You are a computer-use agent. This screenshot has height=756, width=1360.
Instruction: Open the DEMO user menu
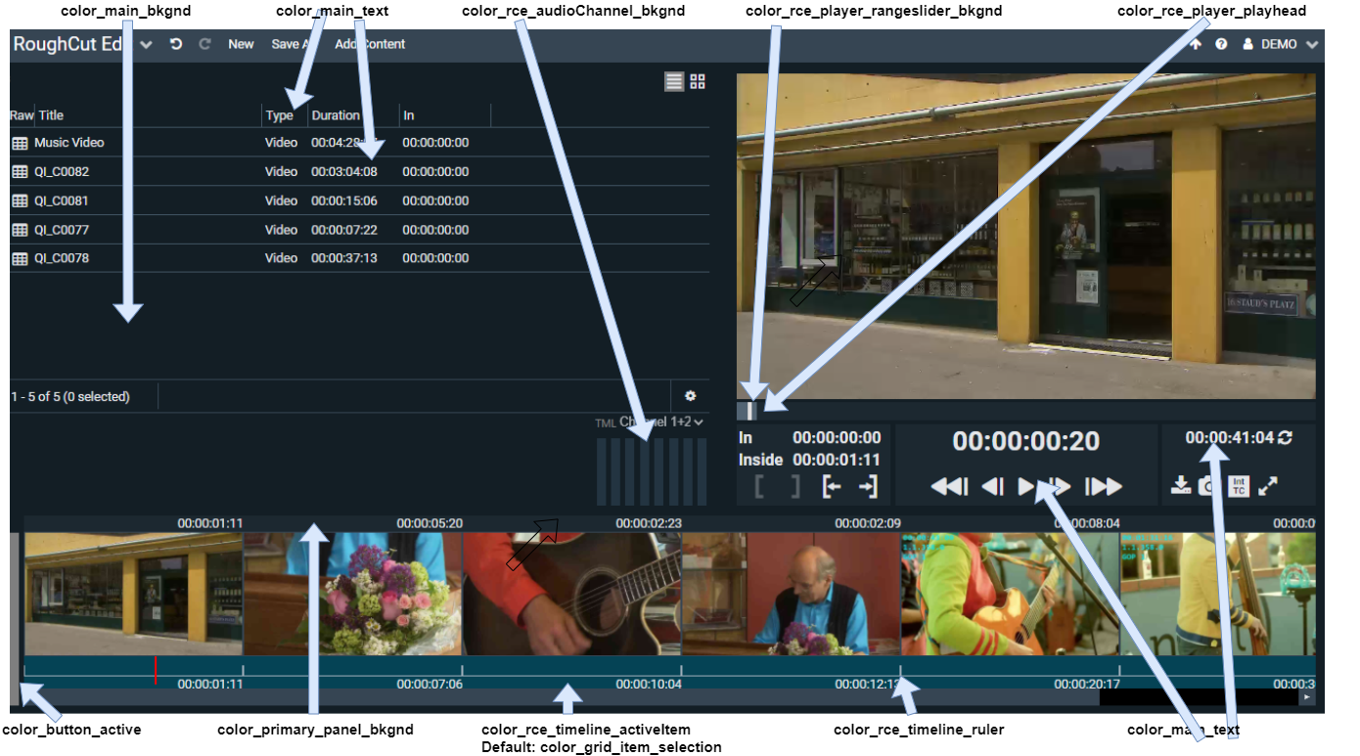point(1280,44)
